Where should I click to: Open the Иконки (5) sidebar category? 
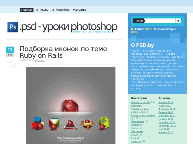coord(135,125)
